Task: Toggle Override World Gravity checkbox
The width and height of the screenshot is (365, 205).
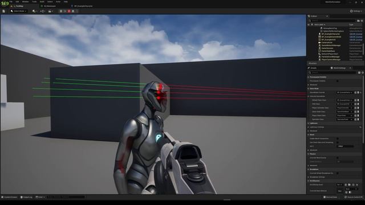Action: tap(338, 158)
